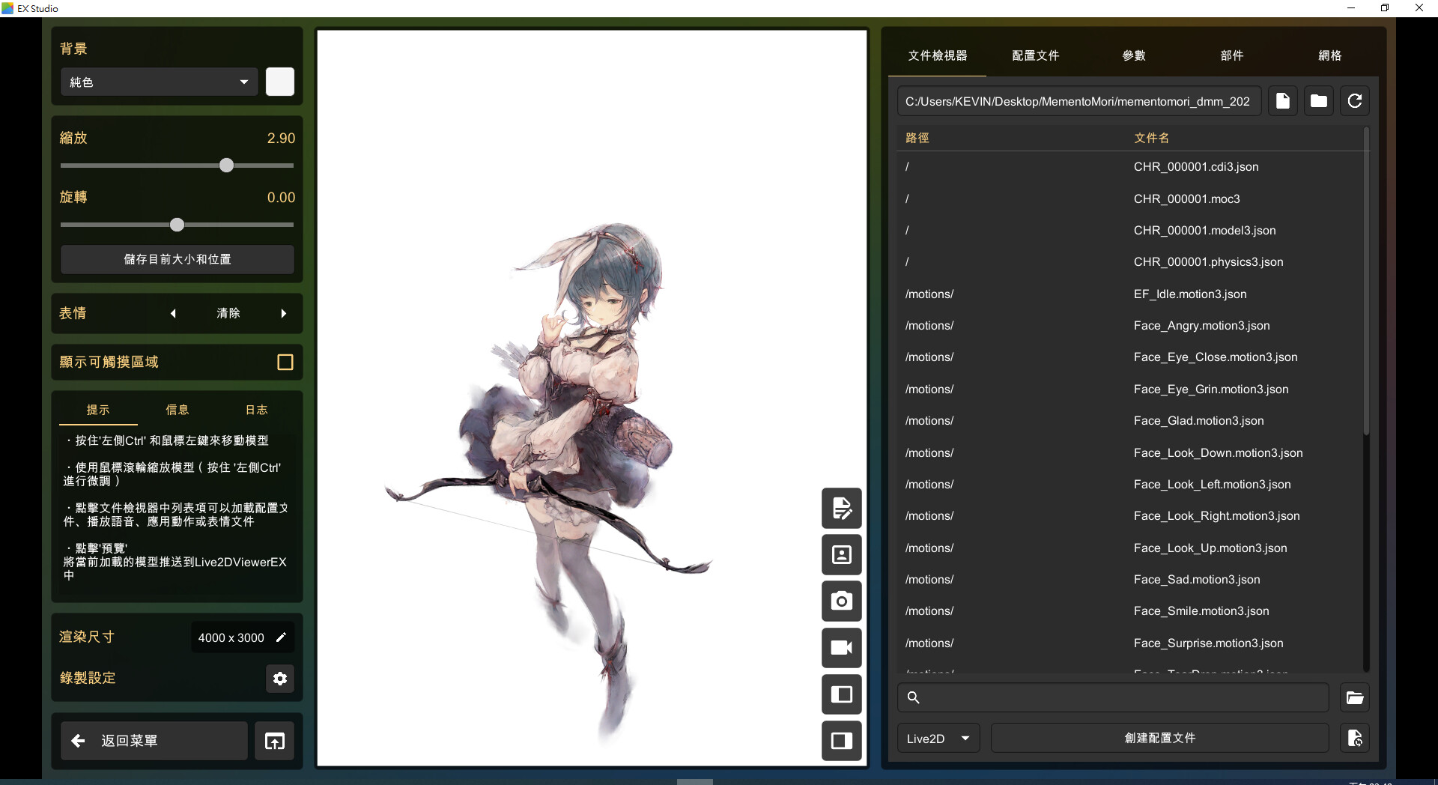Expand the Live2D type dropdown

pos(938,739)
